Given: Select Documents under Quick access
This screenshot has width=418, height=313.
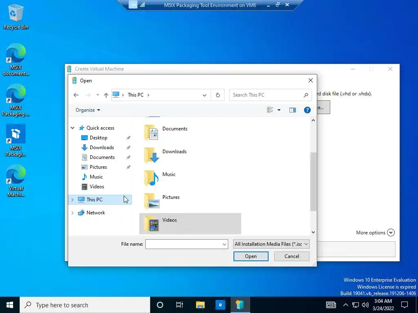Looking at the screenshot, I should pyautogui.click(x=102, y=157).
